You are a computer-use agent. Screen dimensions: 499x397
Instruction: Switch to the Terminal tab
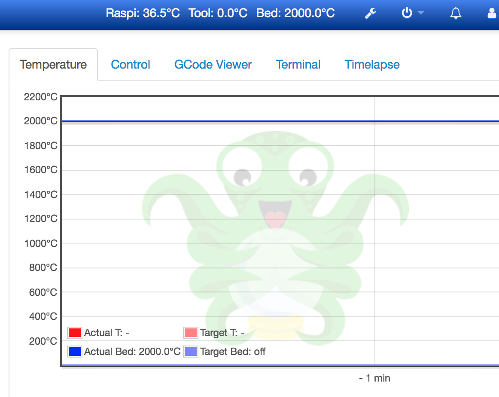(298, 64)
